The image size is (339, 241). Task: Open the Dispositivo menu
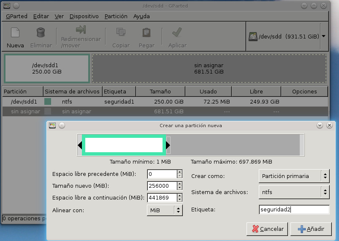[84, 16]
